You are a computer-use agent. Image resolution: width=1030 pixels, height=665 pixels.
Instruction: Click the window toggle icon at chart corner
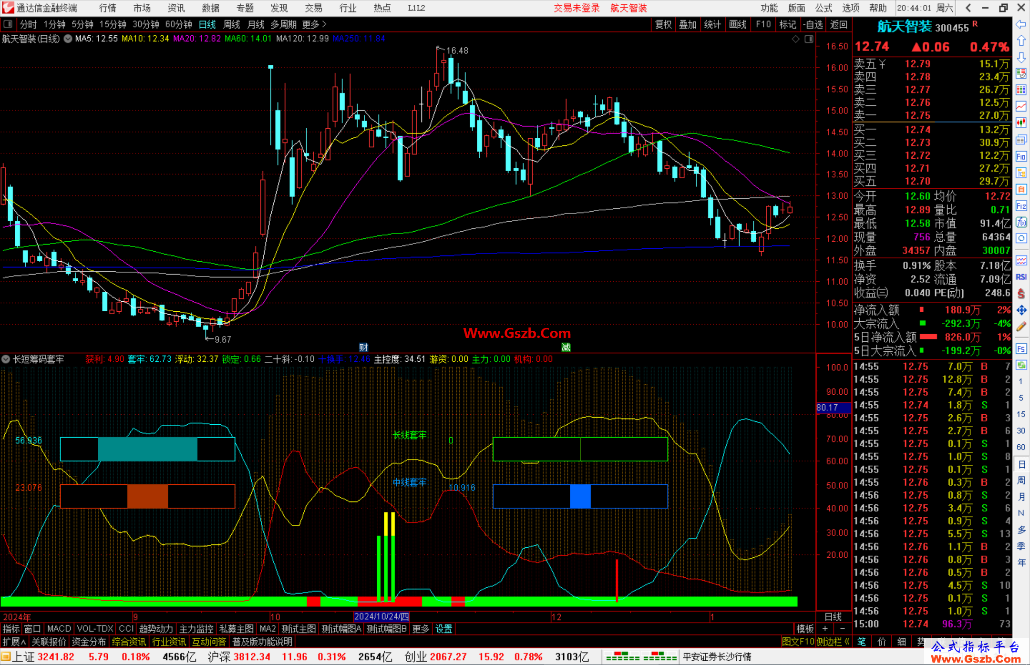pos(809,39)
